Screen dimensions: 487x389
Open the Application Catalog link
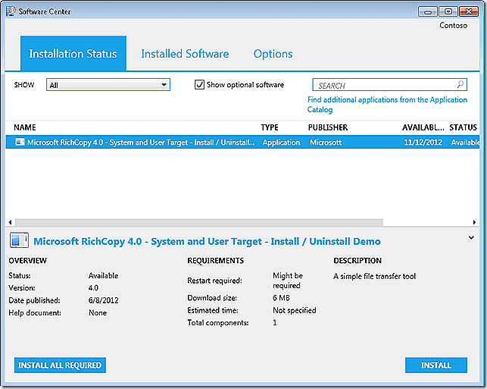[x=387, y=105]
